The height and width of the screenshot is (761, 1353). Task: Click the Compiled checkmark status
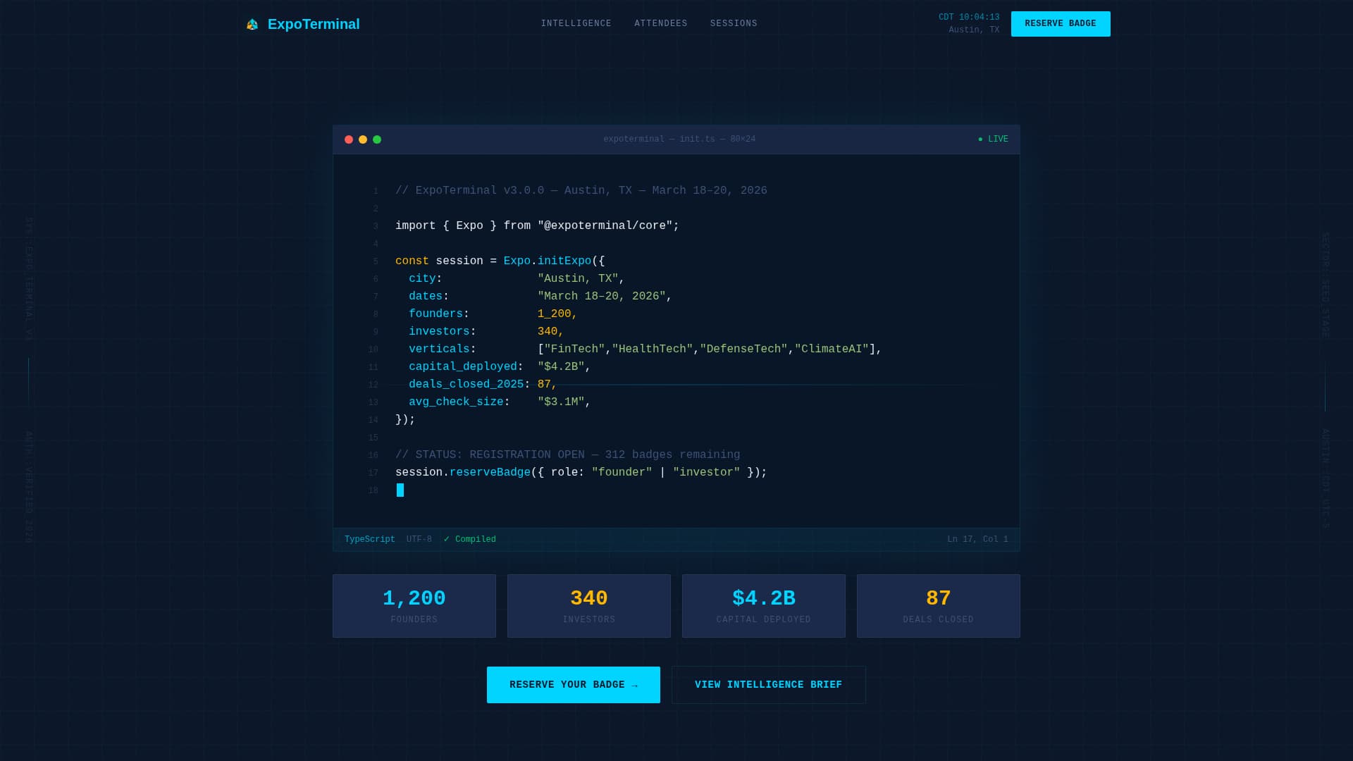[470, 540]
